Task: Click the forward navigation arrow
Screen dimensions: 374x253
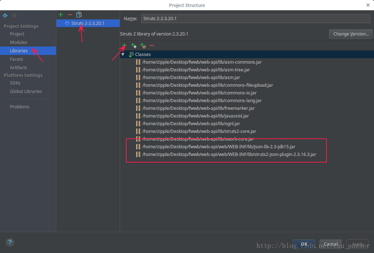Action: [14, 15]
